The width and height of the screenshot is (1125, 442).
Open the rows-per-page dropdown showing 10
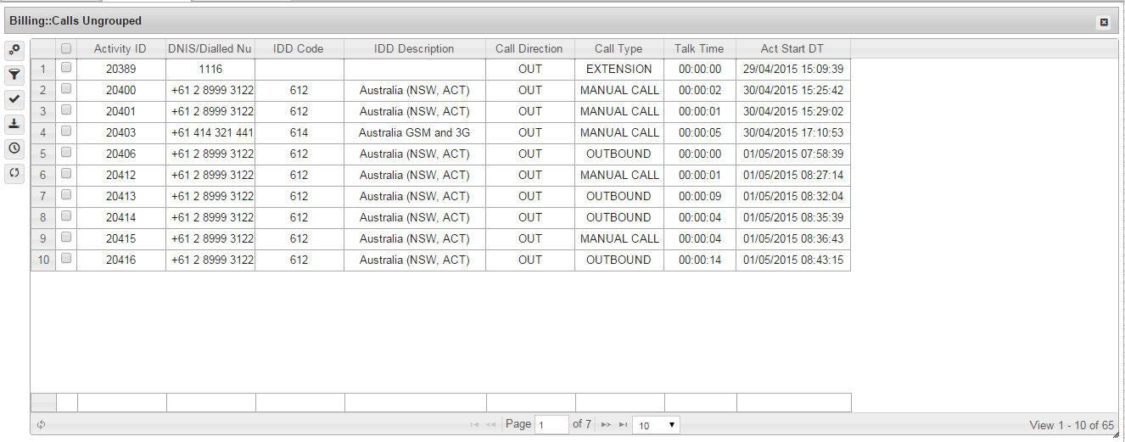coord(656,425)
